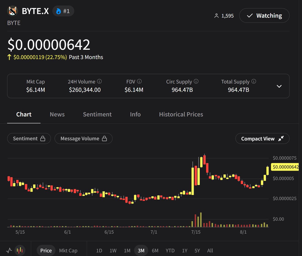Image resolution: width=302 pixels, height=256 pixels.
Task: Click the watchers person icon
Action: pos(216,16)
